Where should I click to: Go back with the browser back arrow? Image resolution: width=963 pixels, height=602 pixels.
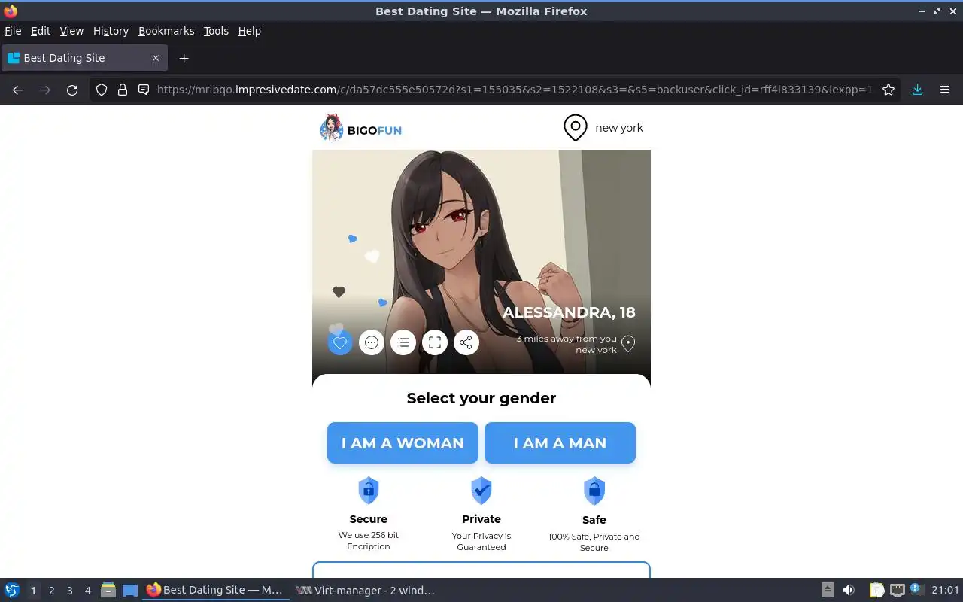point(18,90)
